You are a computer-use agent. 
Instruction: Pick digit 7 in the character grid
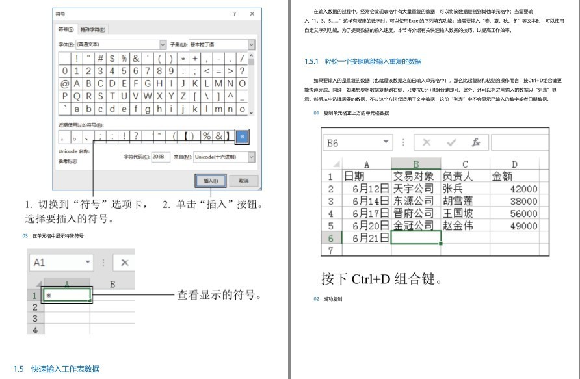click(148, 71)
